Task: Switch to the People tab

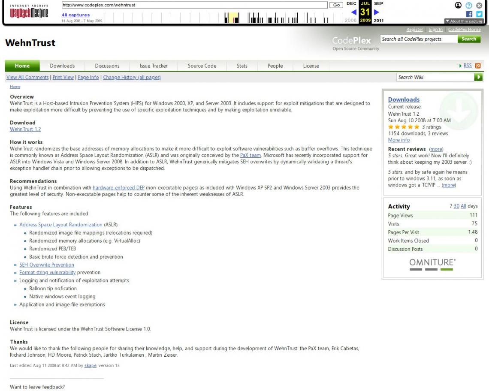Action: coord(275,66)
